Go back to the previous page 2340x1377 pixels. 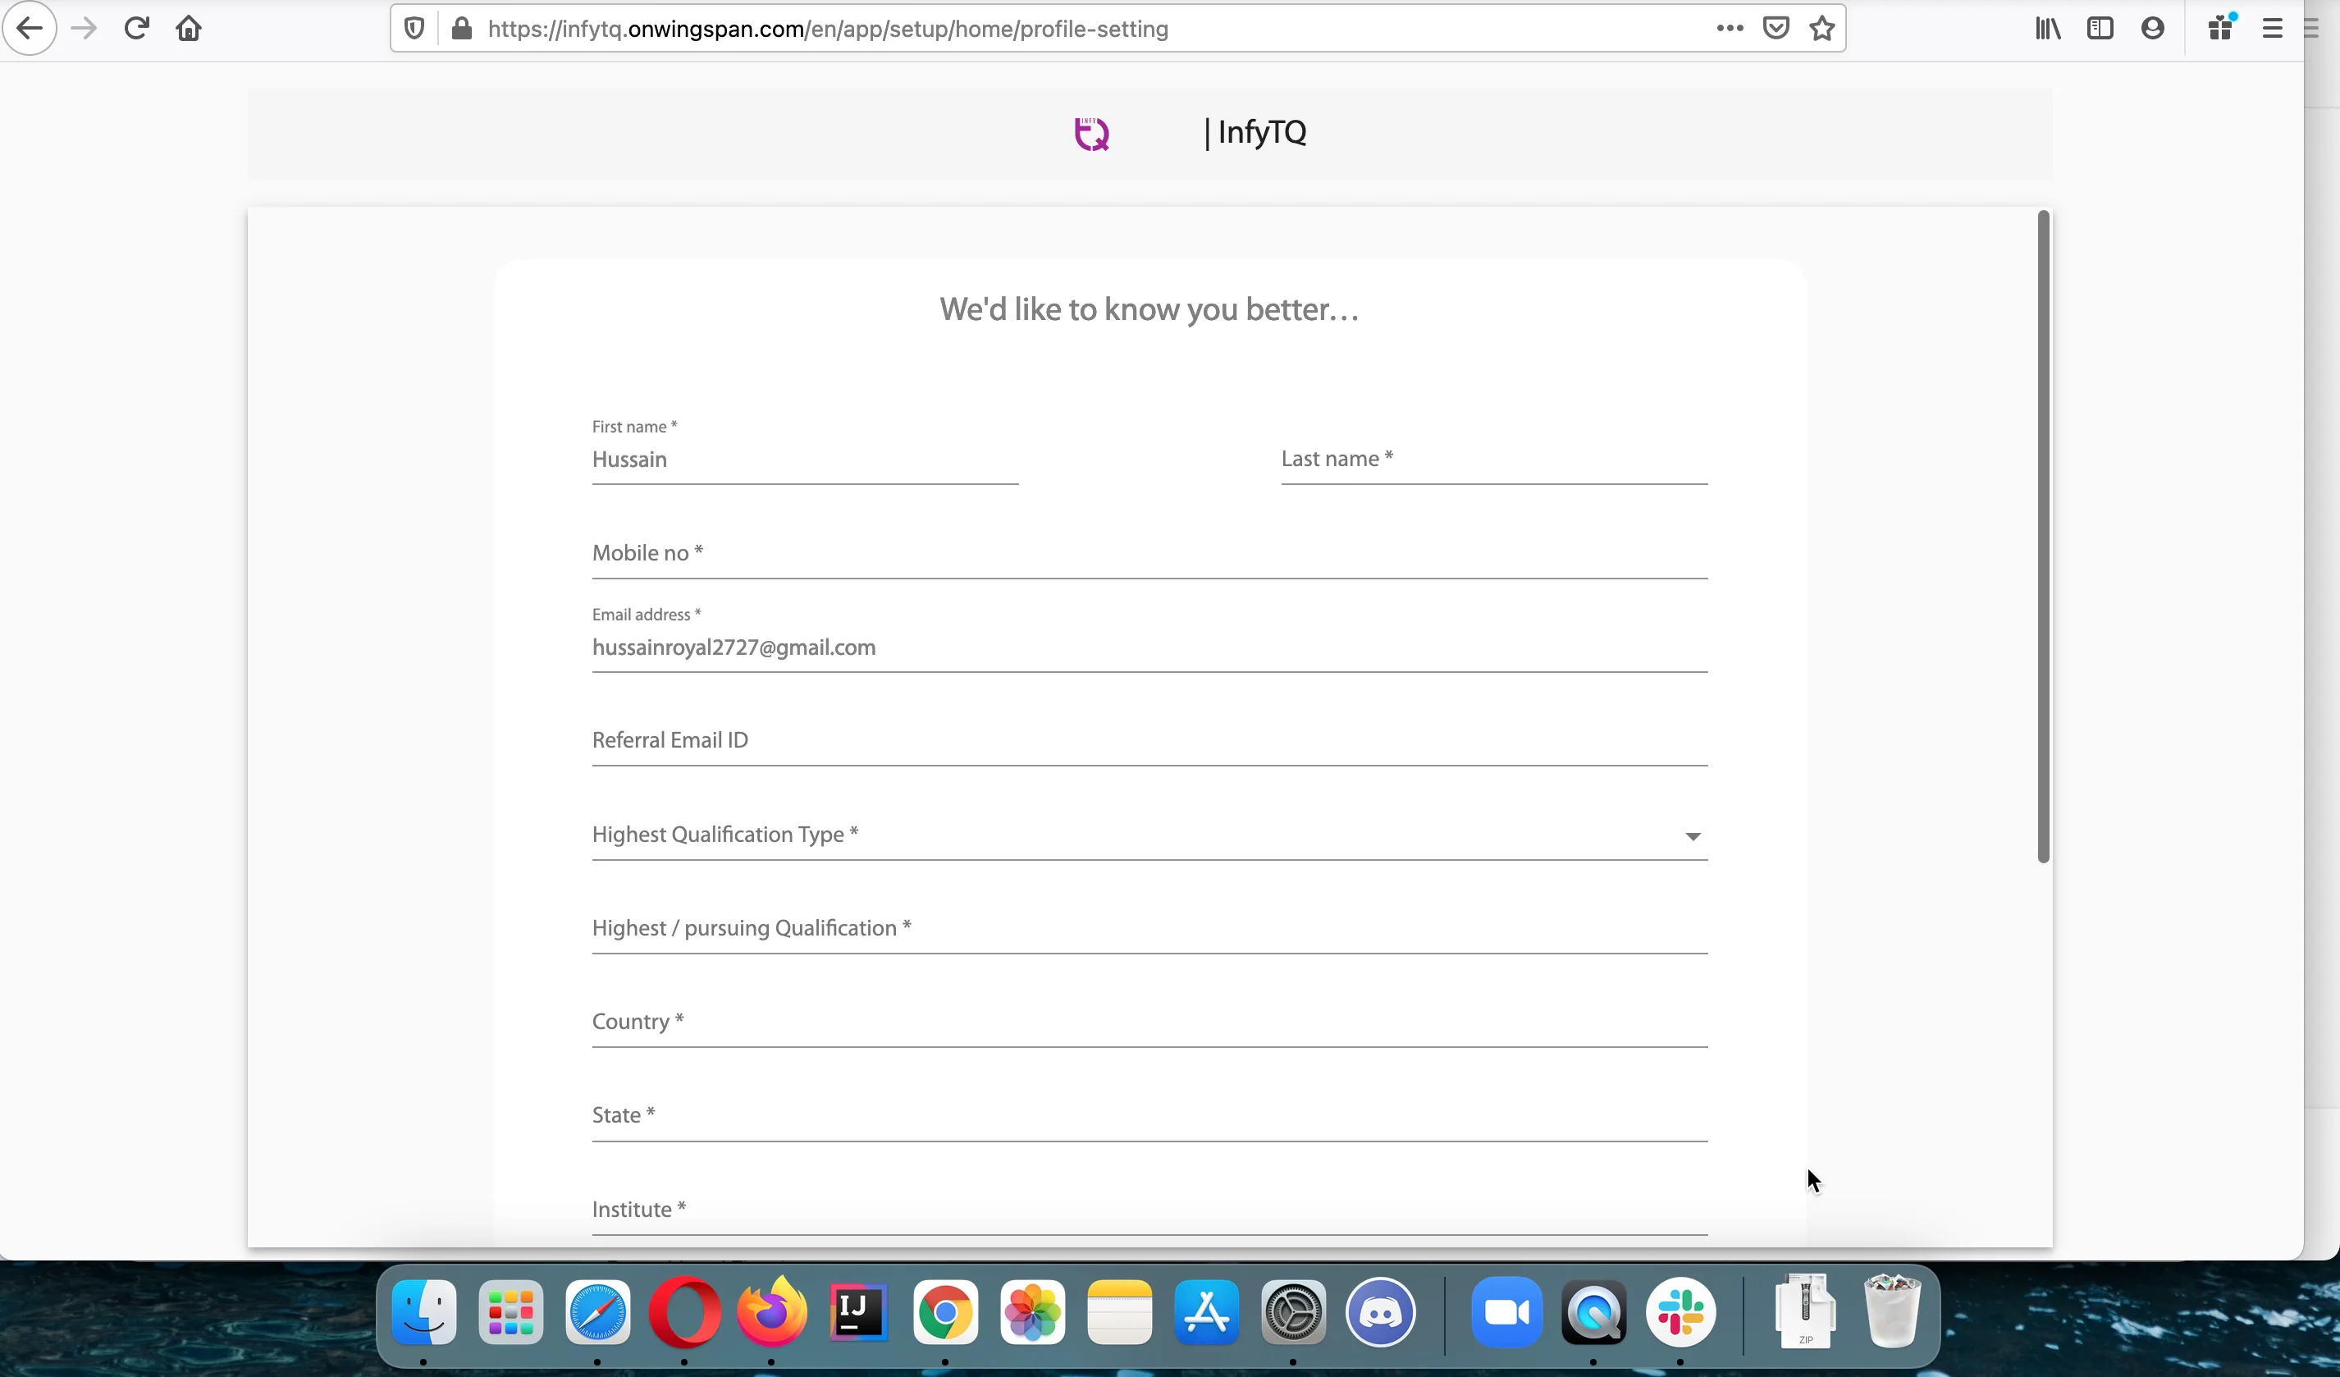[x=30, y=29]
